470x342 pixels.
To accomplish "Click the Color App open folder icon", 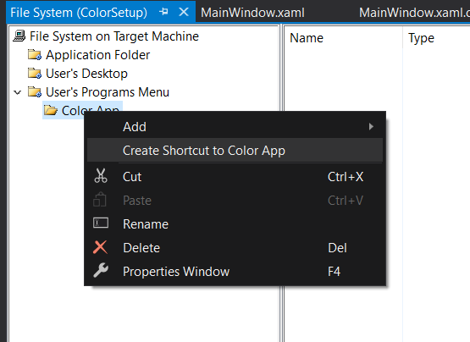I will (50, 110).
